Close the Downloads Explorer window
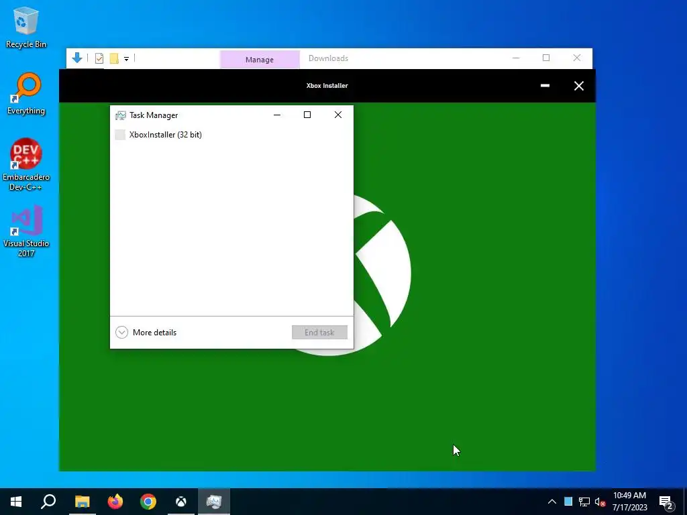 pyautogui.click(x=577, y=58)
